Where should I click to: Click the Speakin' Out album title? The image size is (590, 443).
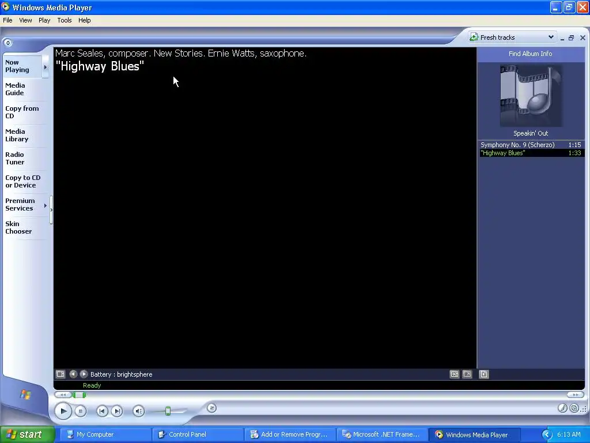(x=531, y=133)
